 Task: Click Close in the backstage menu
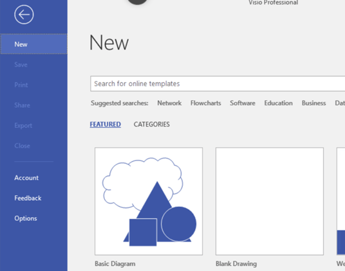pos(22,146)
